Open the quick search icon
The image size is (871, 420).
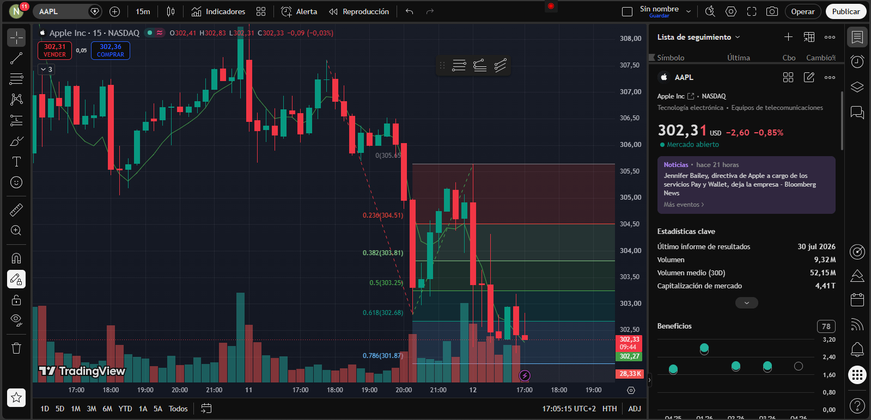point(710,11)
